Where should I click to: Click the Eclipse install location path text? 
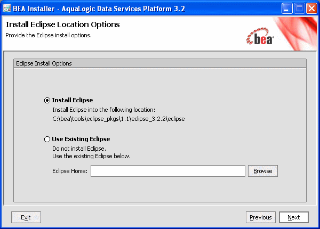pyautogui.click(x=118, y=119)
